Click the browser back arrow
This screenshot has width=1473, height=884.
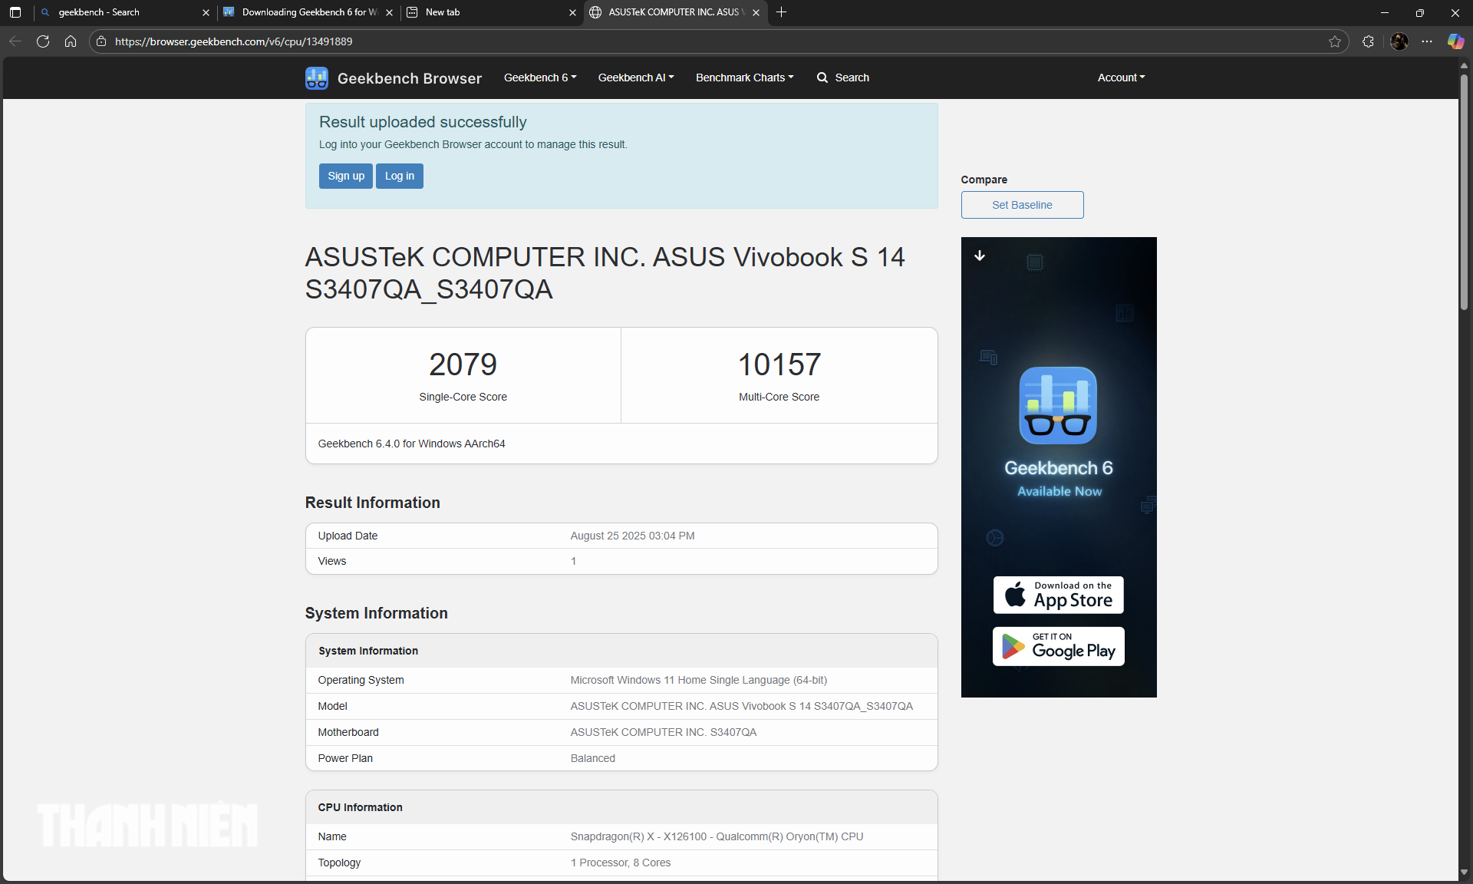point(15,41)
